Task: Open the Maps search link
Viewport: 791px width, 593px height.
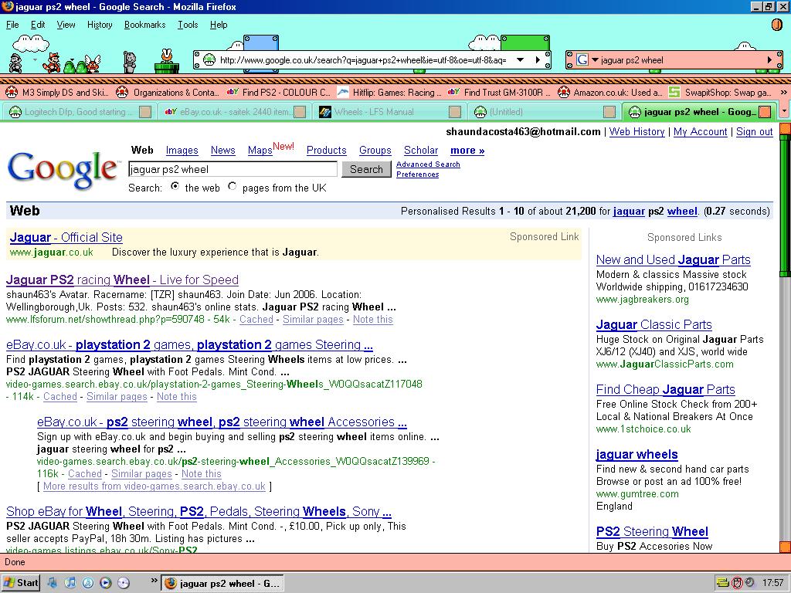Action: pyautogui.click(x=260, y=151)
